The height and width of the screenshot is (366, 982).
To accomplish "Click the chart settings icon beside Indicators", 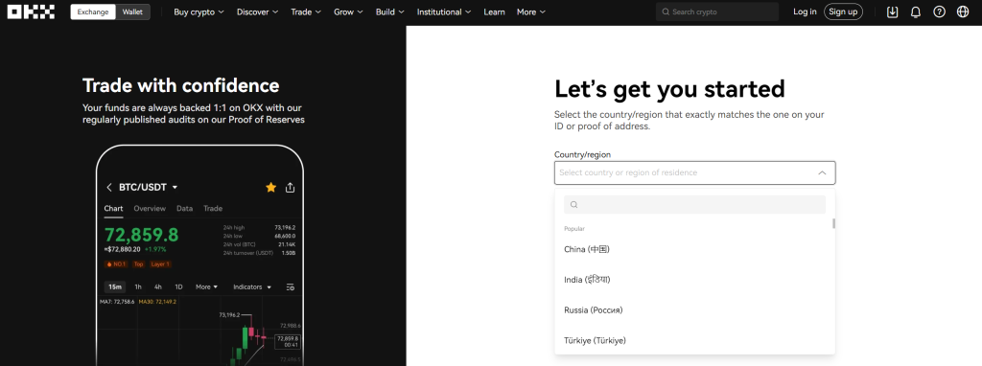I will [x=290, y=286].
